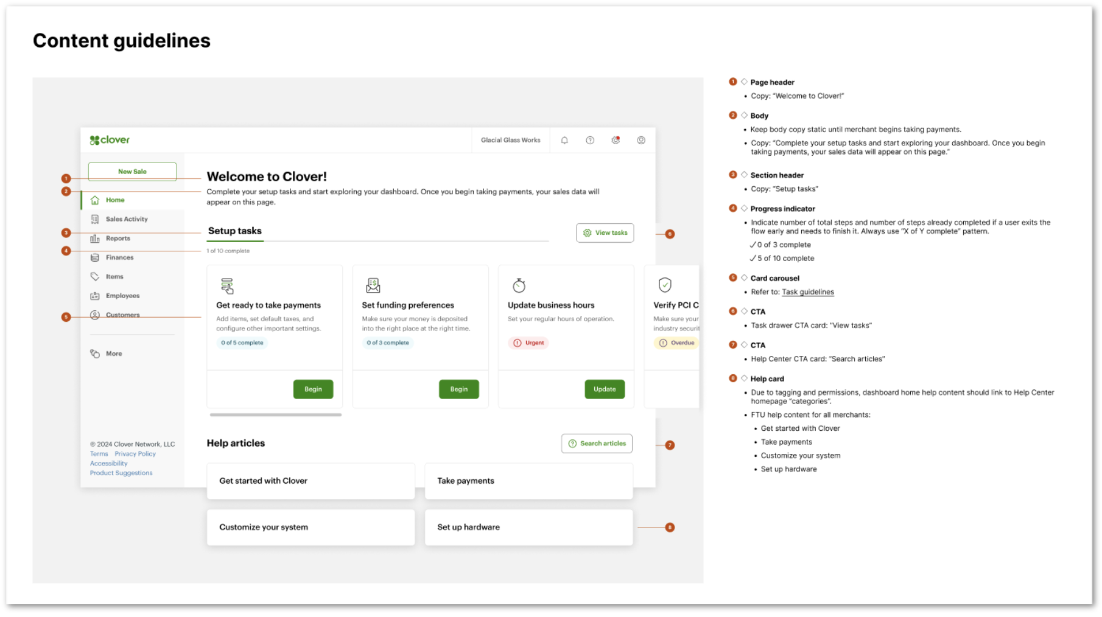Click the More icon in the sidebar
1102x617 pixels.
coord(95,354)
